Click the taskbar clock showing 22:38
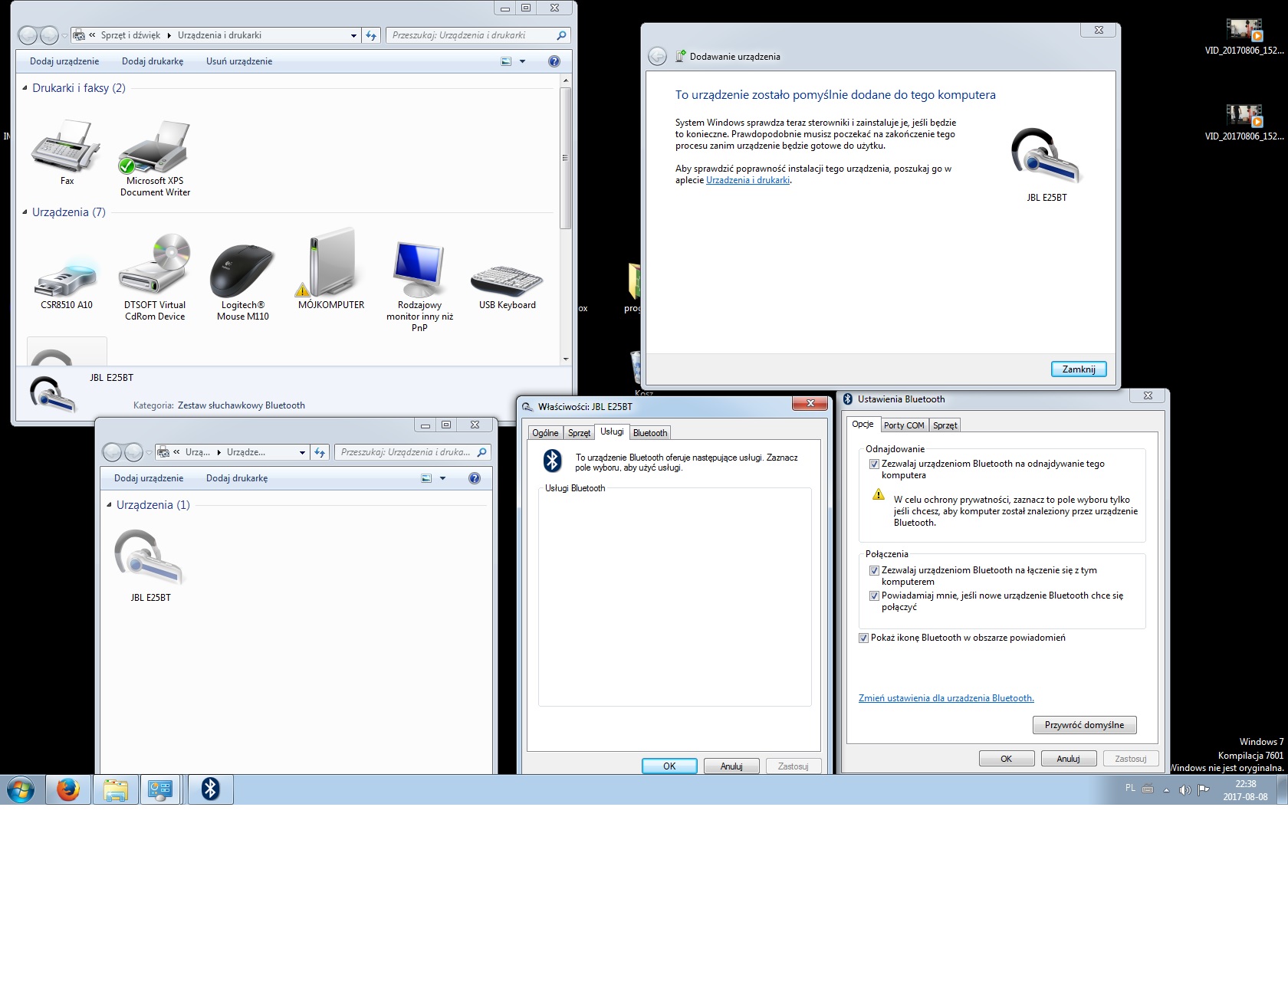Image resolution: width=1288 pixels, height=981 pixels. (1245, 790)
